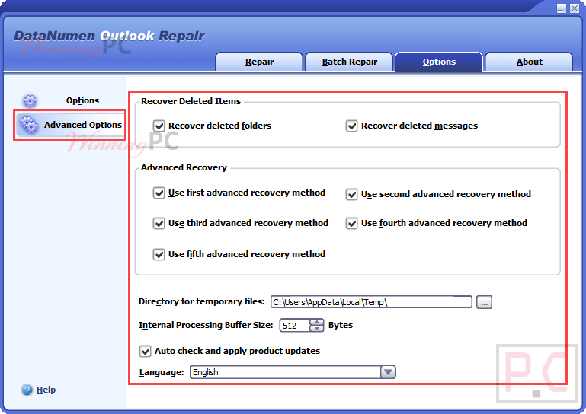Minimize the DataNumen Outlook Repair window
Viewport: 586px width, 414px height.
pyautogui.click(x=562, y=8)
